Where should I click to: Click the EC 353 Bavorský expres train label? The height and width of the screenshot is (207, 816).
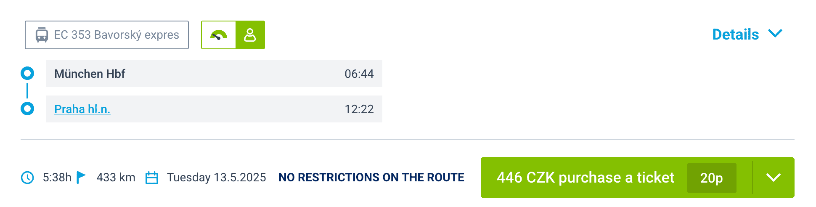click(117, 35)
